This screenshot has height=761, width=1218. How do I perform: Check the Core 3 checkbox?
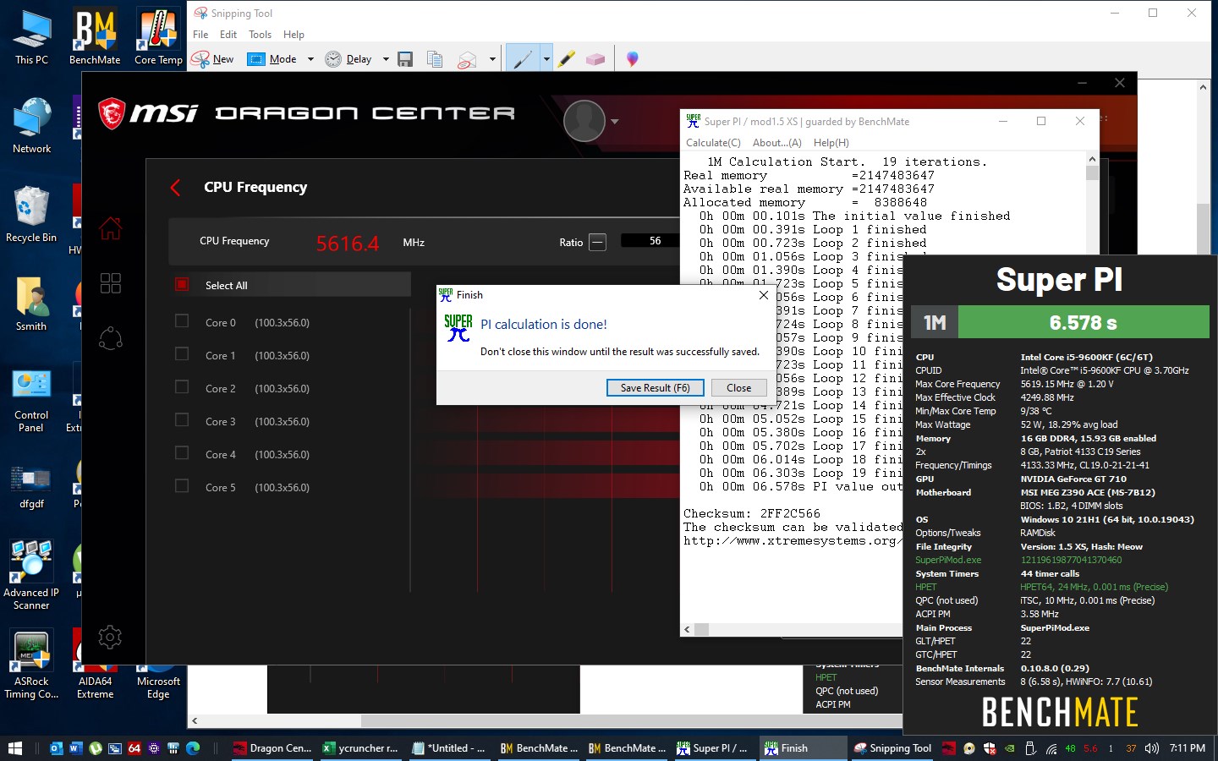click(182, 420)
